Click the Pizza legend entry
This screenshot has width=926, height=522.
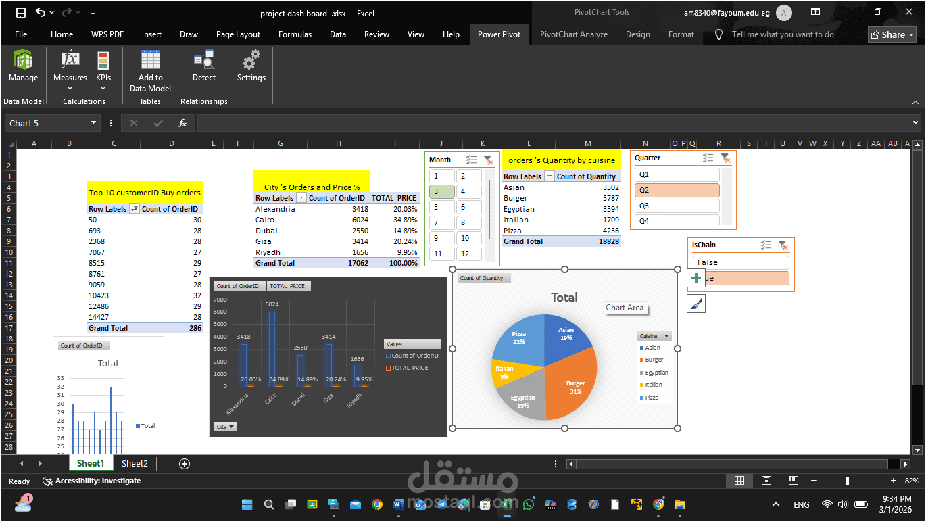click(x=649, y=398)
